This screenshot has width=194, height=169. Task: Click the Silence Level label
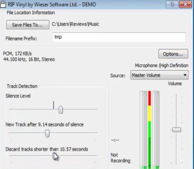tap(18, 96)
